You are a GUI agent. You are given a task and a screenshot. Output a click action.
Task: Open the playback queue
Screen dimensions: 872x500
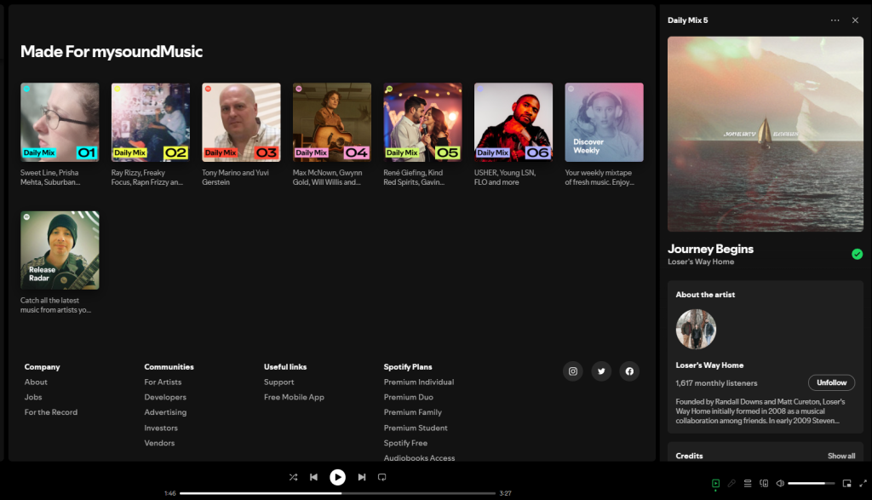748,483
